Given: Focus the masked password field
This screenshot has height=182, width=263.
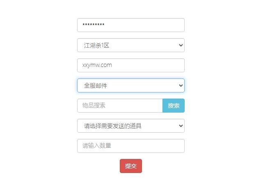Looking at the screenshot, I should (131, 25).
